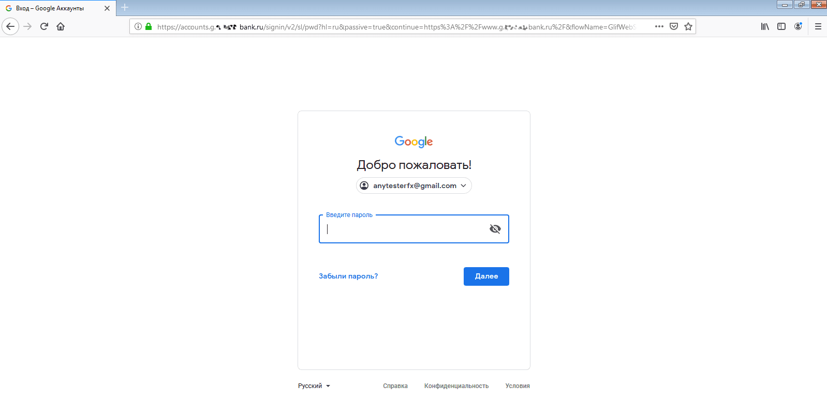Show the sidebars panel
Image resolution: width=827 pixels, height=417 pixels.
tap(781, 26)
